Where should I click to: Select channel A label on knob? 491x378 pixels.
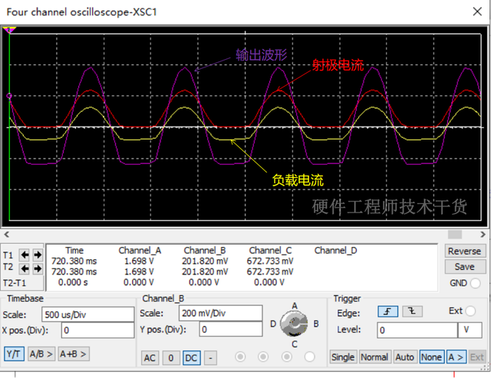click(x=295, y=306)
